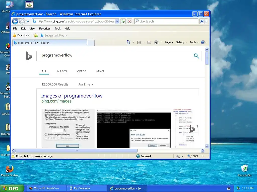Click the 100% zoom level button

[193, 156]
